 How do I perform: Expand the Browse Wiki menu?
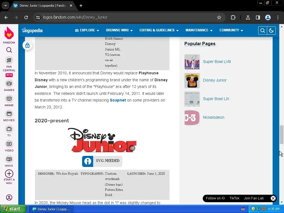tap(119, 30)
